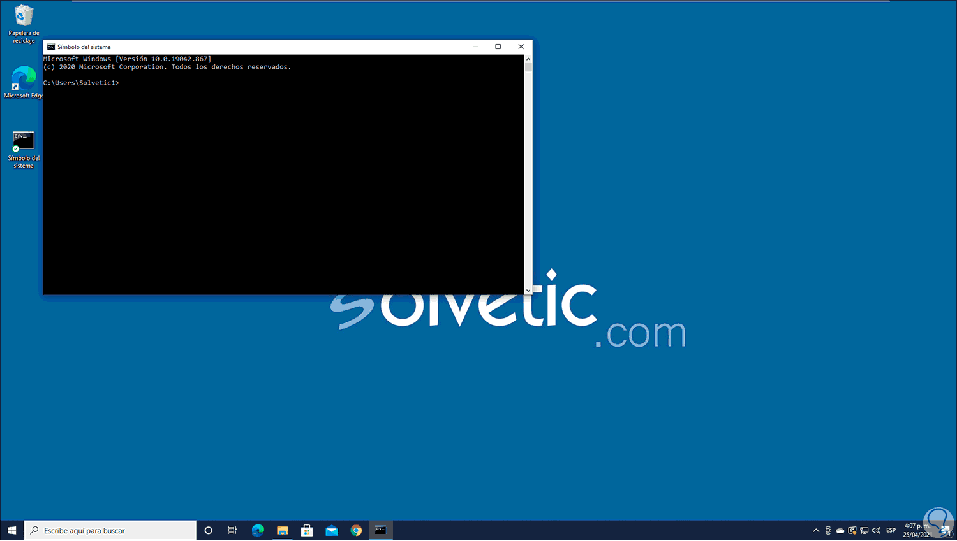
Task: Open the Mail app from the taskbar
Action: (332, 530)
